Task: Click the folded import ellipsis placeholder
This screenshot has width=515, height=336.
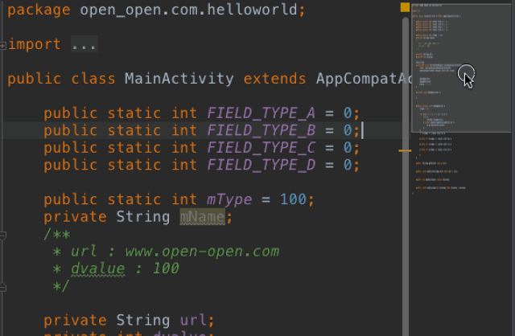Action: [84, 44]
